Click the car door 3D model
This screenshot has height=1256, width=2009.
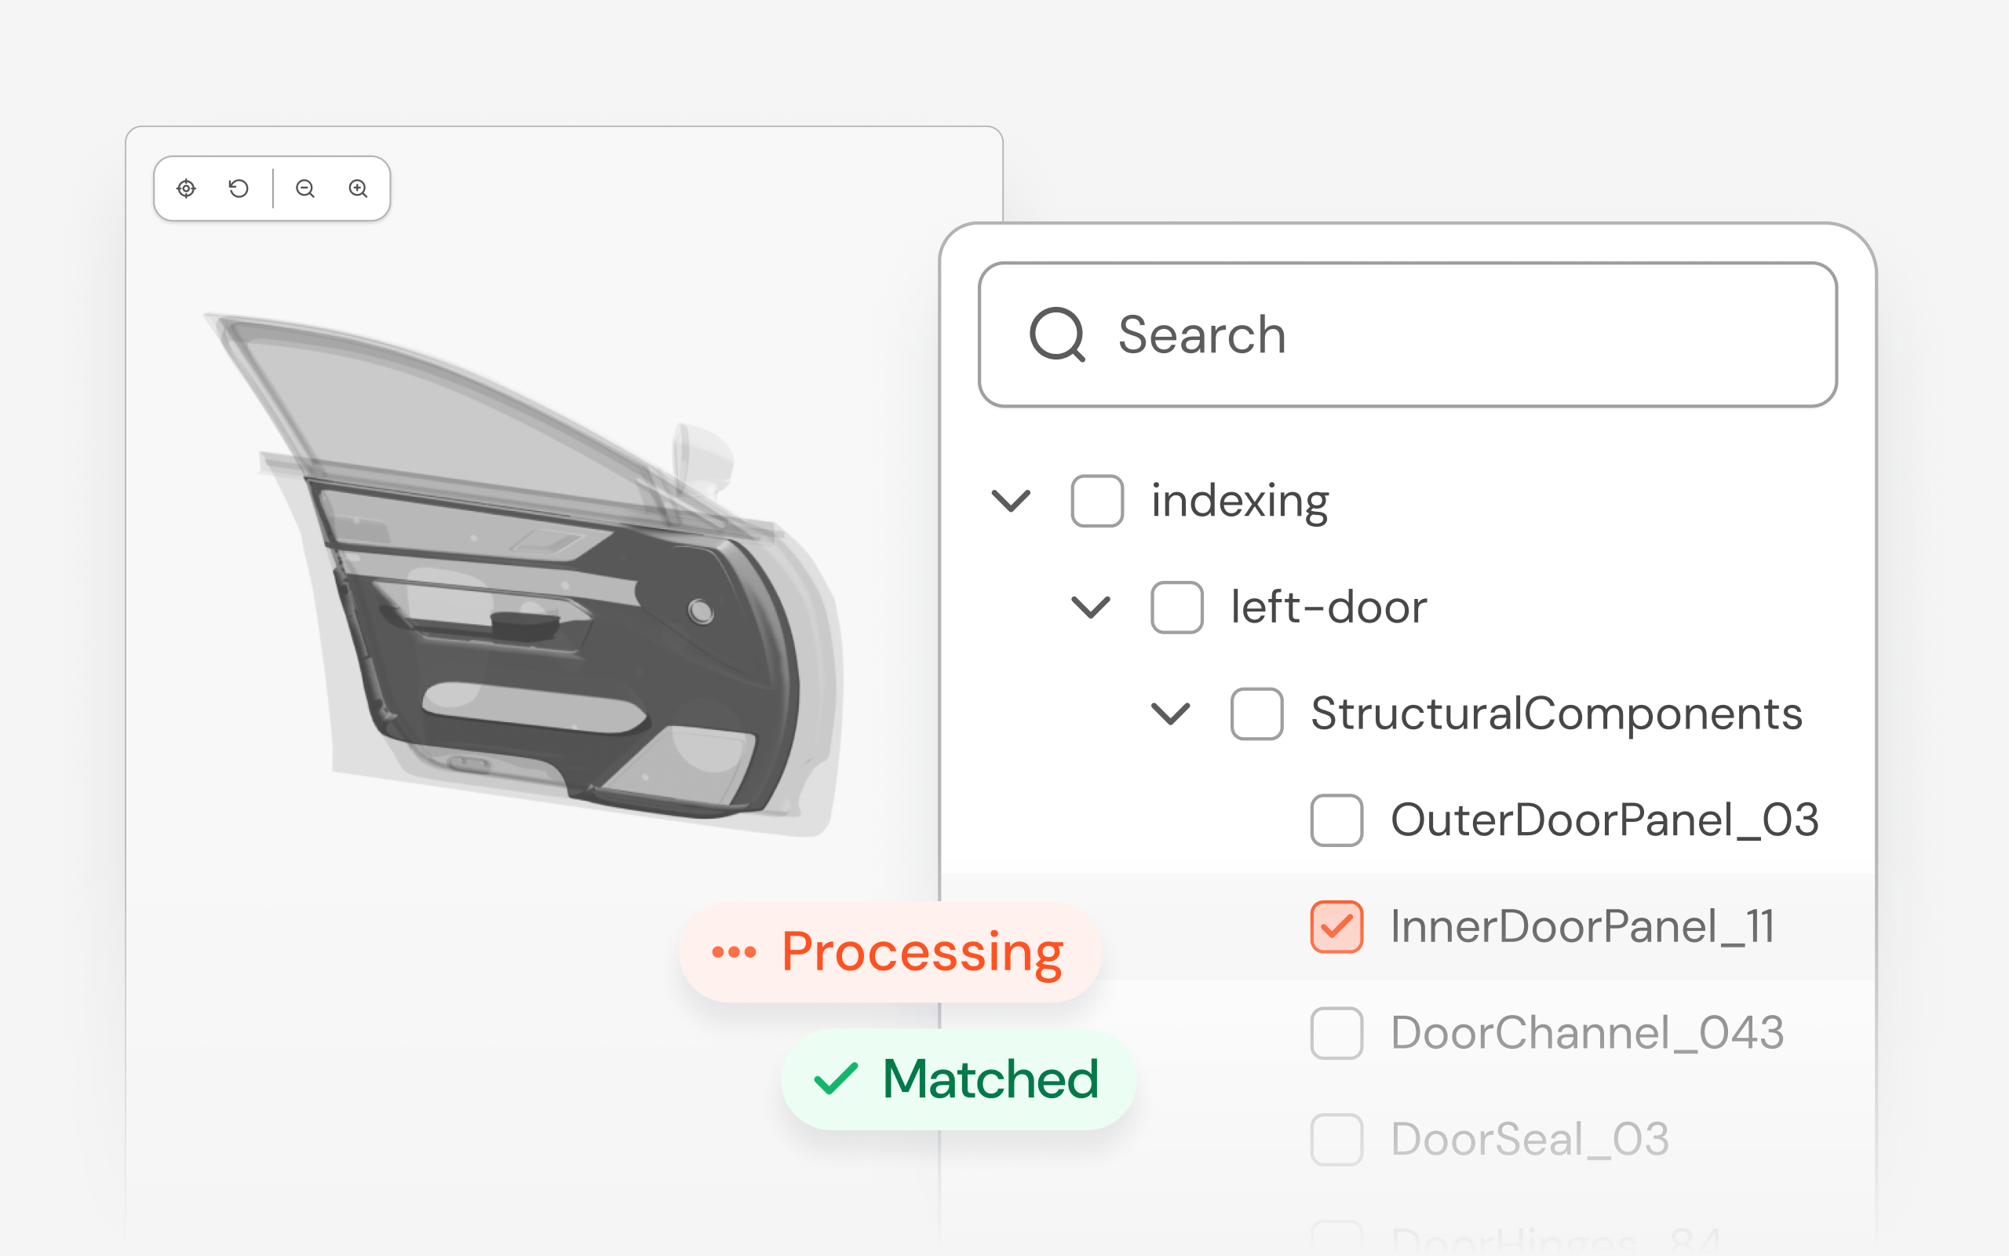(523, 573)
